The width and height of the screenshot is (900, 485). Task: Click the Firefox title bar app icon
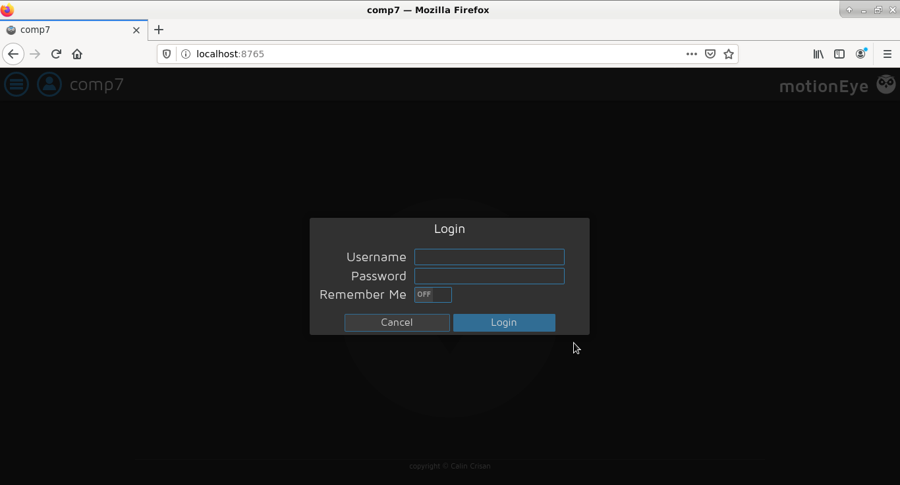click(7, 10)
